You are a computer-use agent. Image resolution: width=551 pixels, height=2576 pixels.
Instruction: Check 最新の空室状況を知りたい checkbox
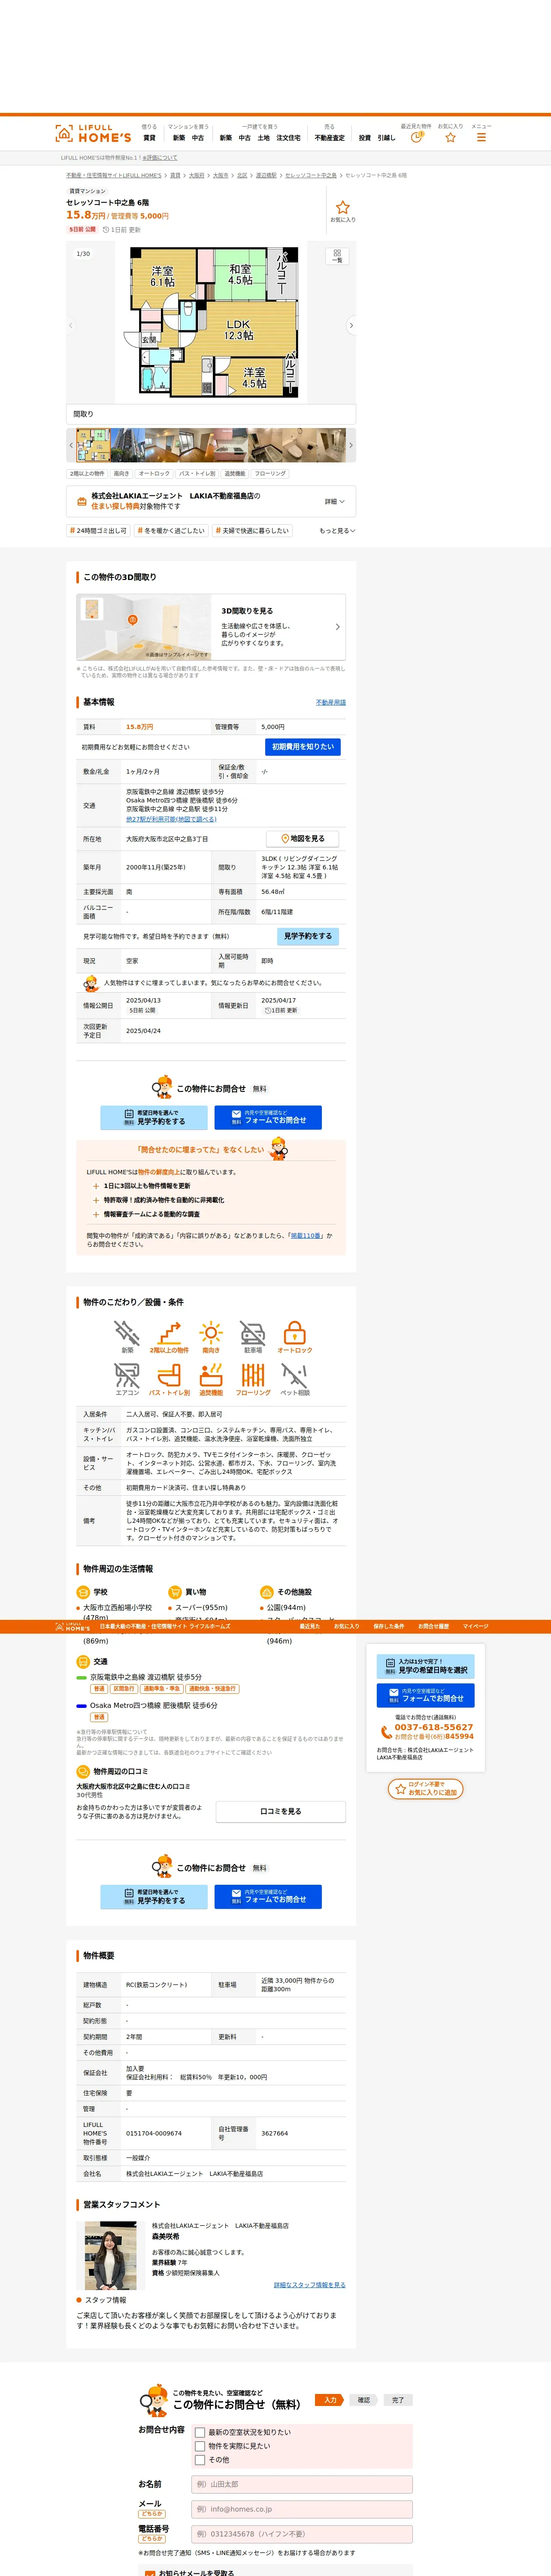point(200,2432)
